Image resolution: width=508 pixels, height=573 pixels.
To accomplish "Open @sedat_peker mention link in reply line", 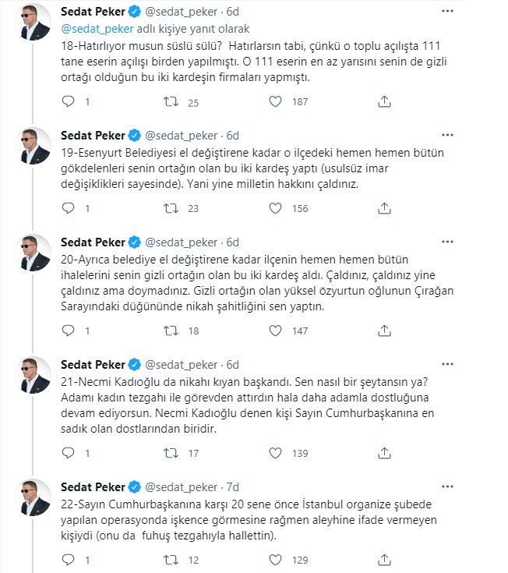I will [x=97, y=29].
